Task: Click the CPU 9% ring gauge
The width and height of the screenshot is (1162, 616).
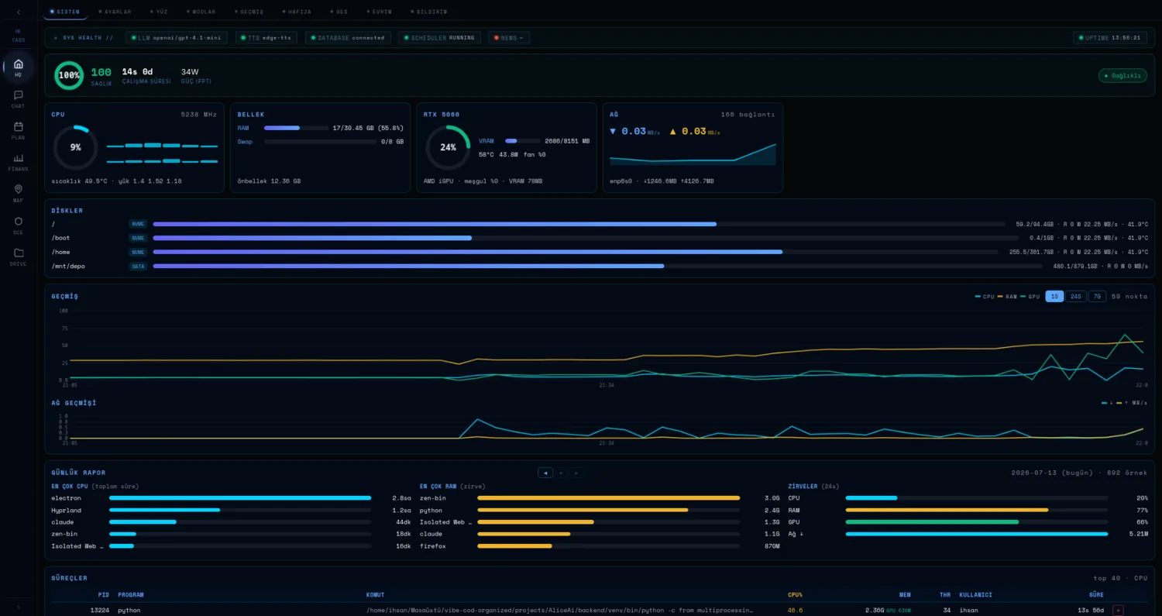Action: click(x=75, y=147)
